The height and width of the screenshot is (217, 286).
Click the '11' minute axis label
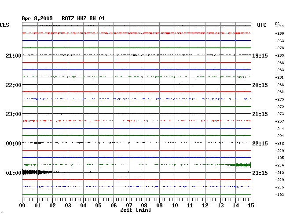(190, 206)
